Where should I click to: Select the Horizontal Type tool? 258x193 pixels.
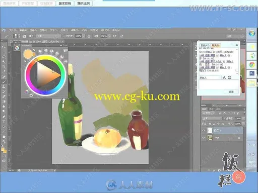[x=4, y=122]
